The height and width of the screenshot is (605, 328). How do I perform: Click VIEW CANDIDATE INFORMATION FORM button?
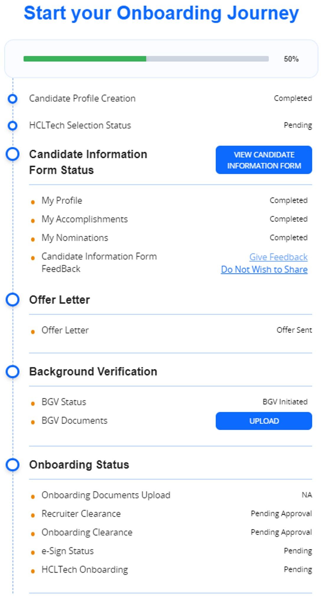pos(264,160)
